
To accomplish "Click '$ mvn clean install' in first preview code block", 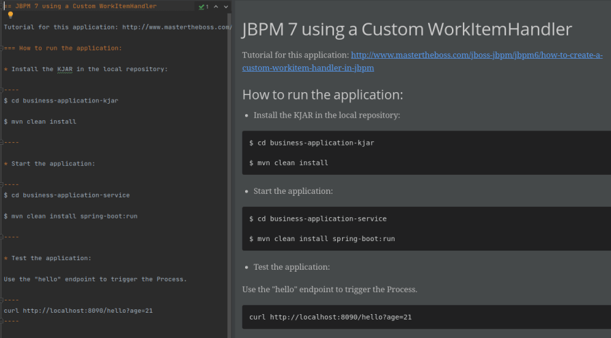I will tap(289, 163).
